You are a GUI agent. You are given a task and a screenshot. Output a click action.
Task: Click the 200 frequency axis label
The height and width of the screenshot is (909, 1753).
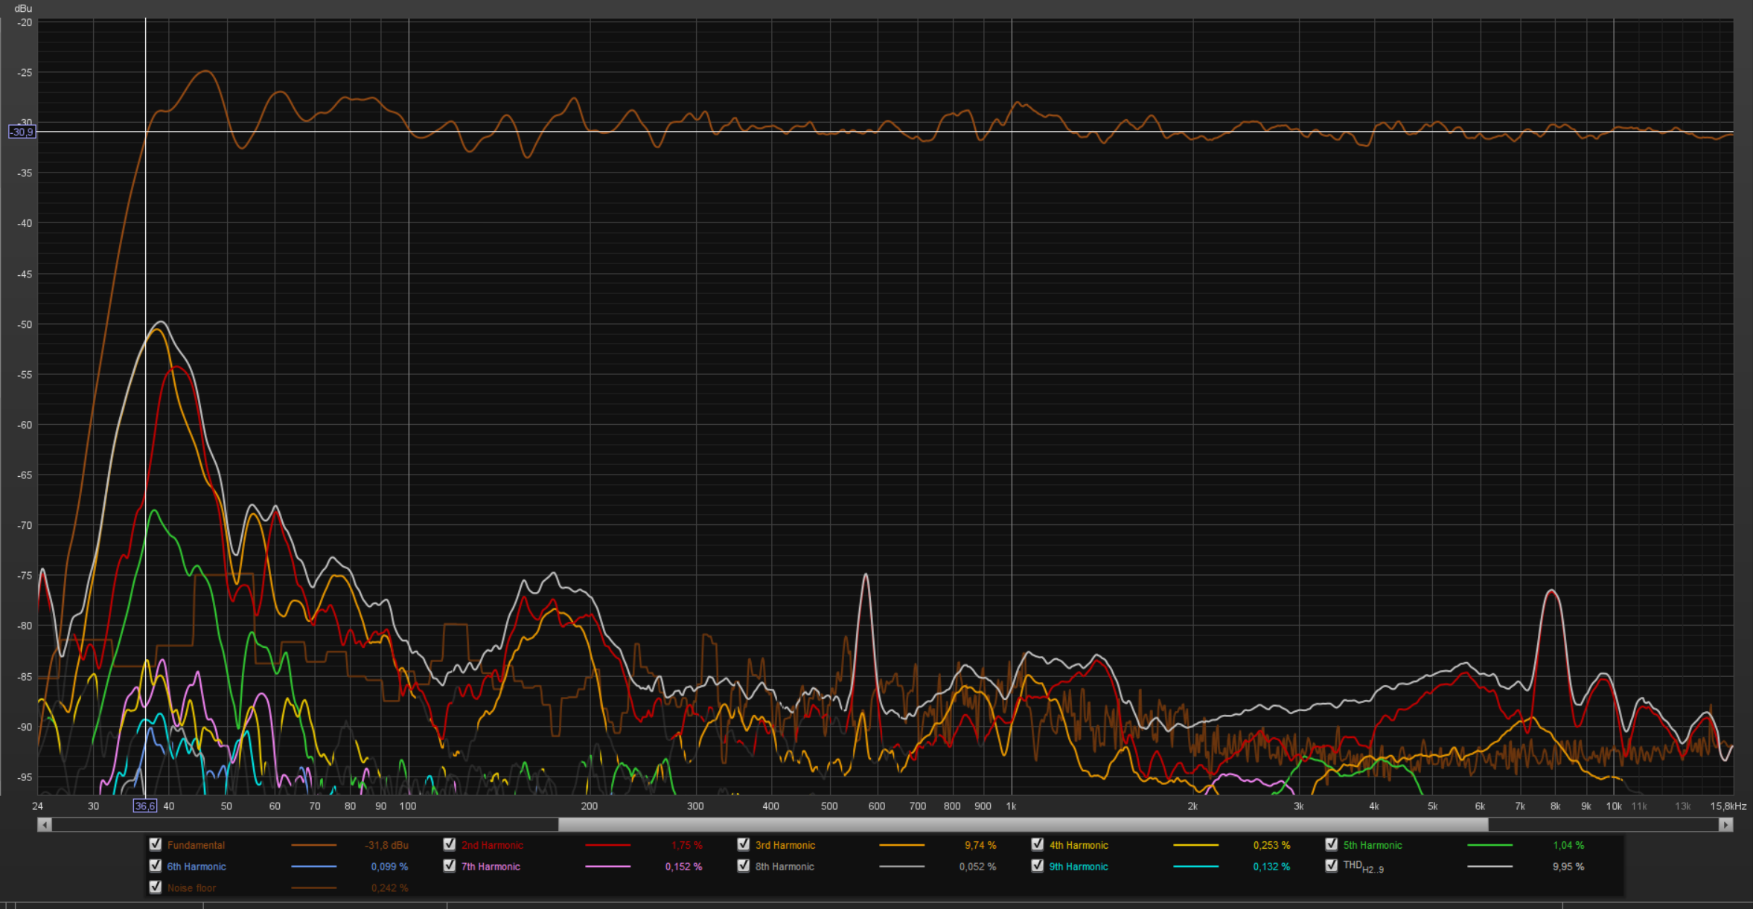589,806
